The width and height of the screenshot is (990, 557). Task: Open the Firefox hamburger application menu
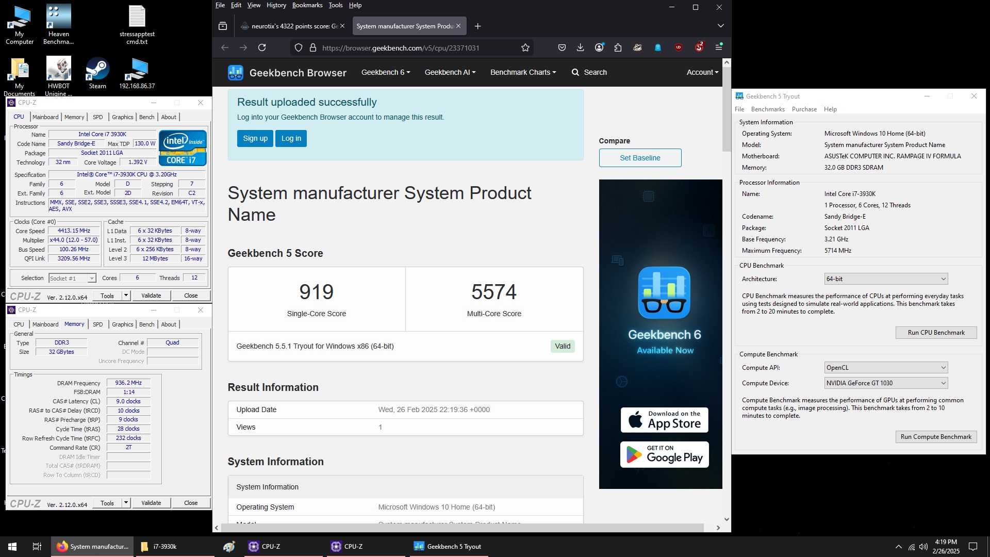pyautogui.click(x=719, y=47)
